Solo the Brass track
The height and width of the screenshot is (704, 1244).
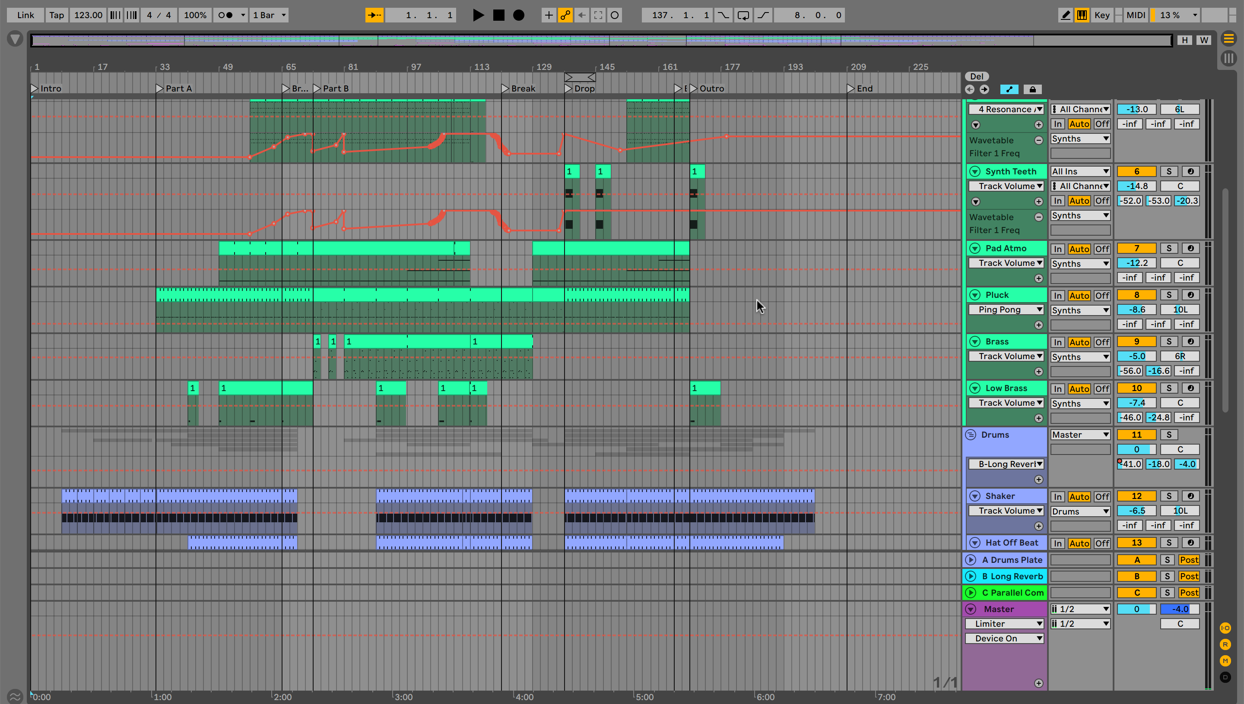1168,342
